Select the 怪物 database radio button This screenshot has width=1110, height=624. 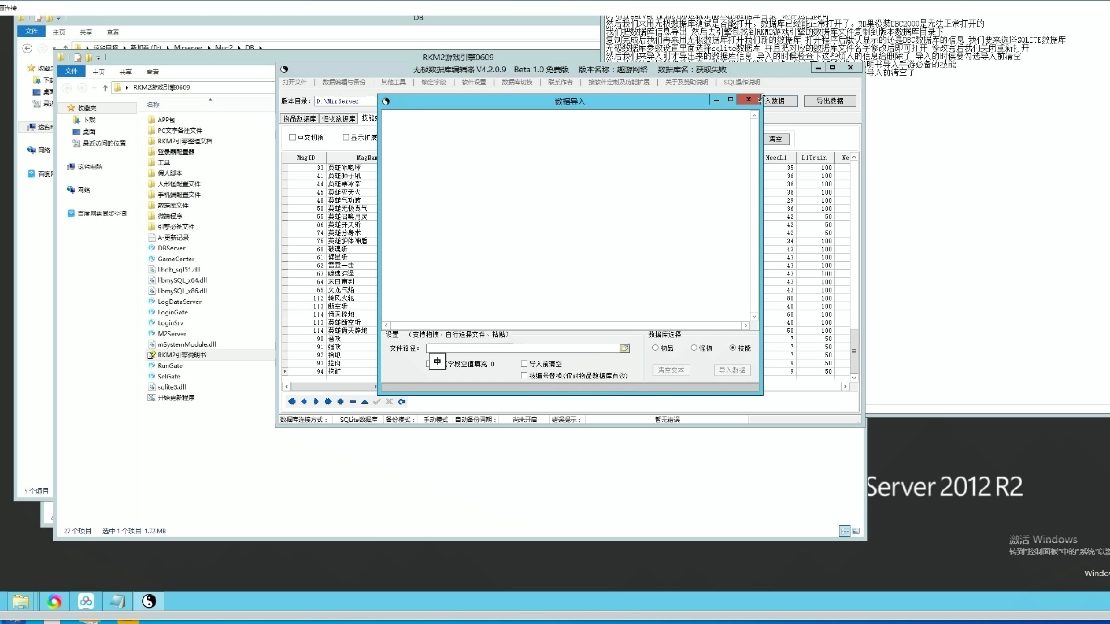pyautogui.click(x=694, y=348)
